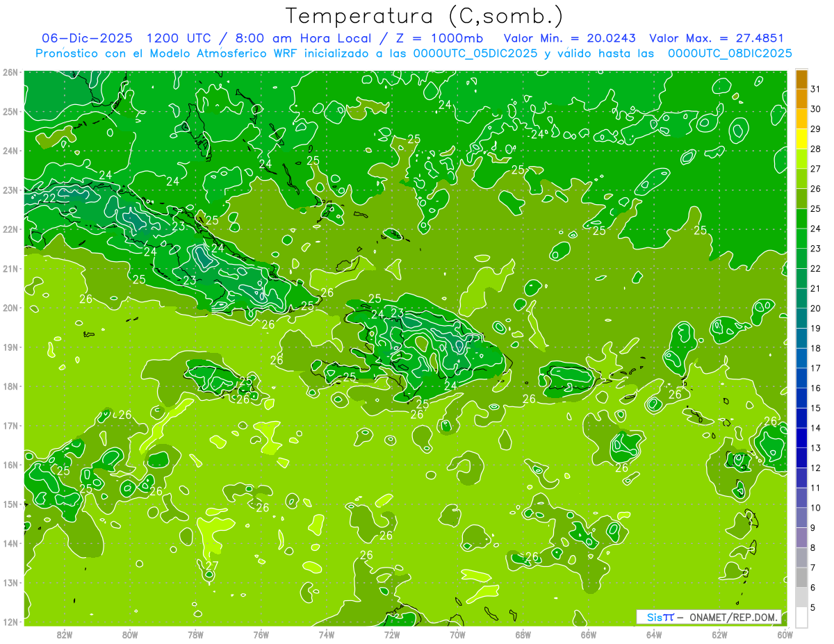Click the '18N' latitude axis label
The image size is (834, 644).
[10, 386]
